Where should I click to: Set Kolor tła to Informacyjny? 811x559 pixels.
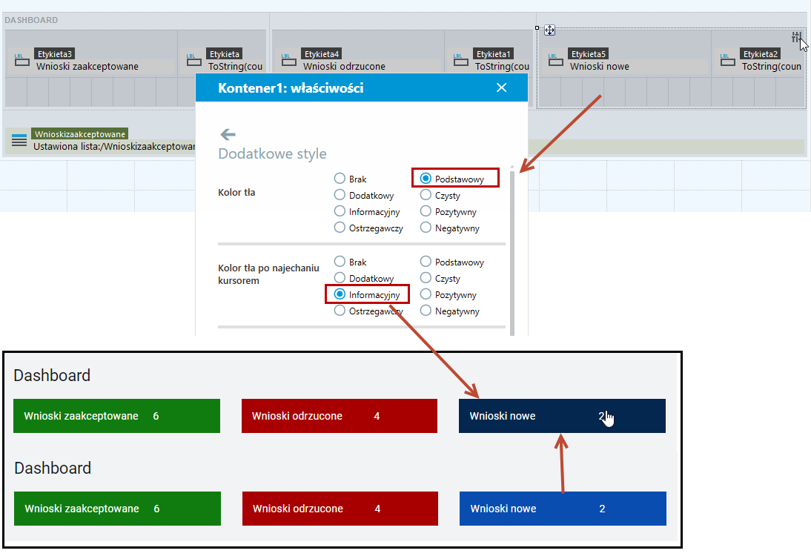point(340,211)
